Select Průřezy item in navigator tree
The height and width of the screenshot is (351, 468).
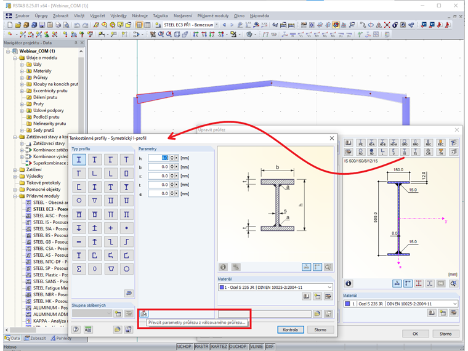click(x=40, y=78)
